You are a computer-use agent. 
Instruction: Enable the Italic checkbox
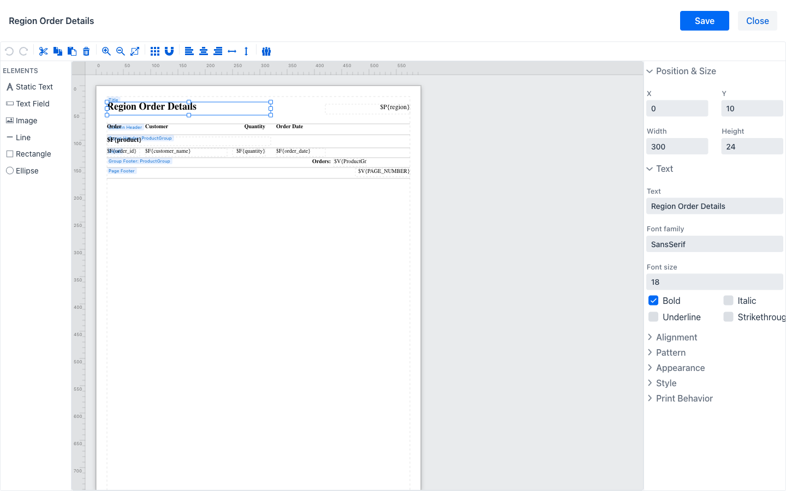point(728,301)
